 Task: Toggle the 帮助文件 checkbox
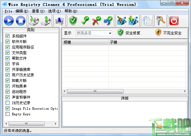point(8,58)
